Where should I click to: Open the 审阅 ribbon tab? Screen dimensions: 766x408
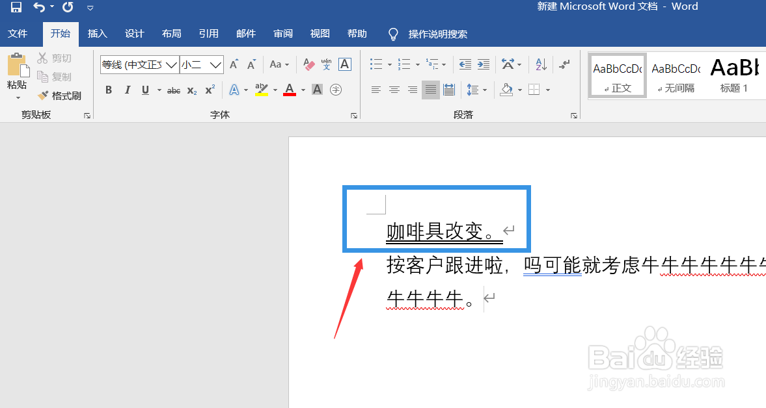coord(282,34)
